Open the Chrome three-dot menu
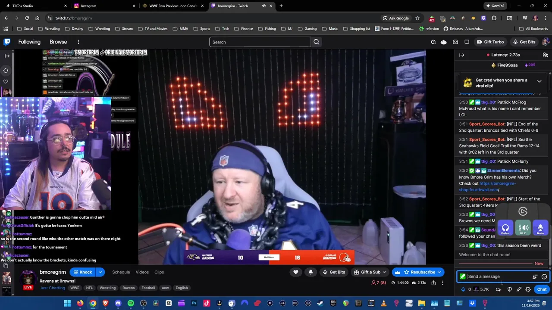Screen dimensions: 552x310 545,18
